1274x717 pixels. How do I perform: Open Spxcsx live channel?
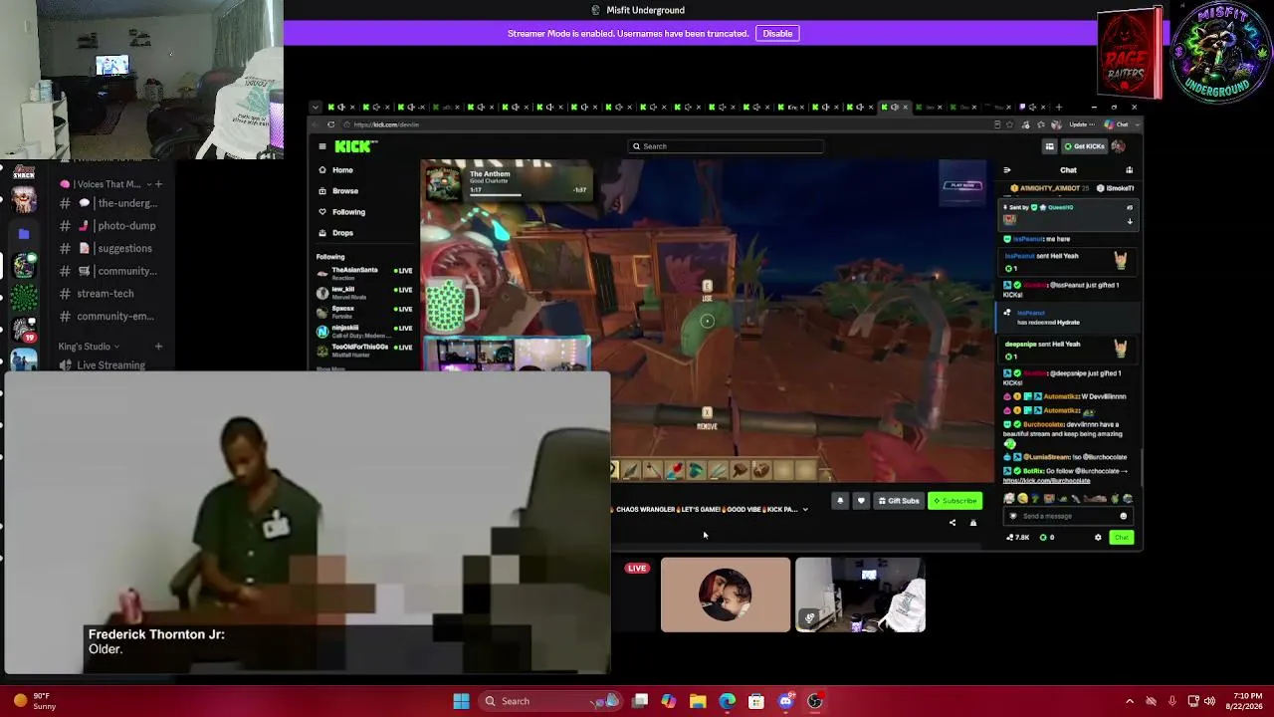tap(364, 311)
